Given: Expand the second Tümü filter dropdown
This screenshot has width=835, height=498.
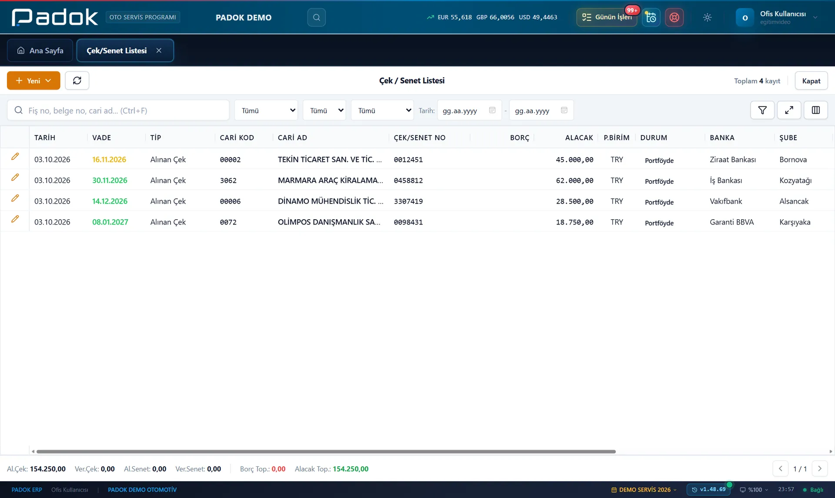Looking at the screenshot, I should pos(324,110).
